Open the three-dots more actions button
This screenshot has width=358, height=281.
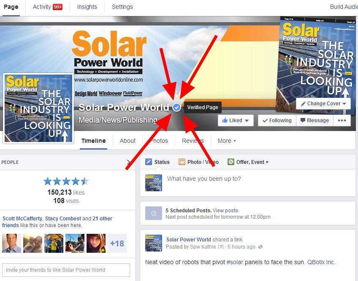pyautogui.click(x=342, y=120)
